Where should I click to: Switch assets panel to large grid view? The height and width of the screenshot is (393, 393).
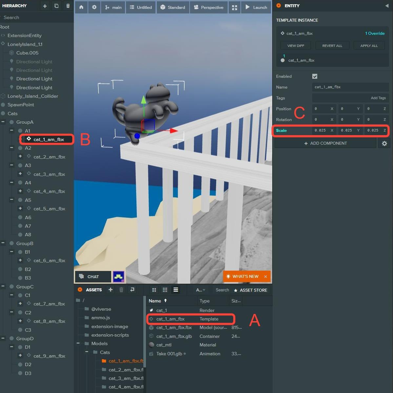[x=154, y=290]
